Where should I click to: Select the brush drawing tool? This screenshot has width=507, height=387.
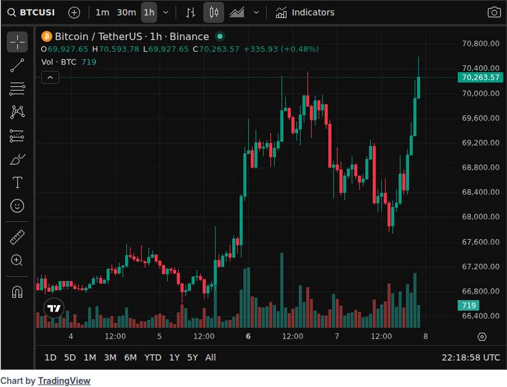click(17, 159)
